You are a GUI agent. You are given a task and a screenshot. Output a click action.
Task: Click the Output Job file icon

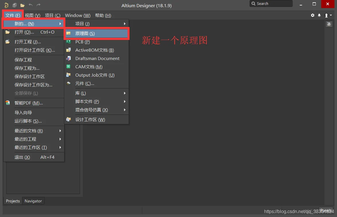coord(68,75)
